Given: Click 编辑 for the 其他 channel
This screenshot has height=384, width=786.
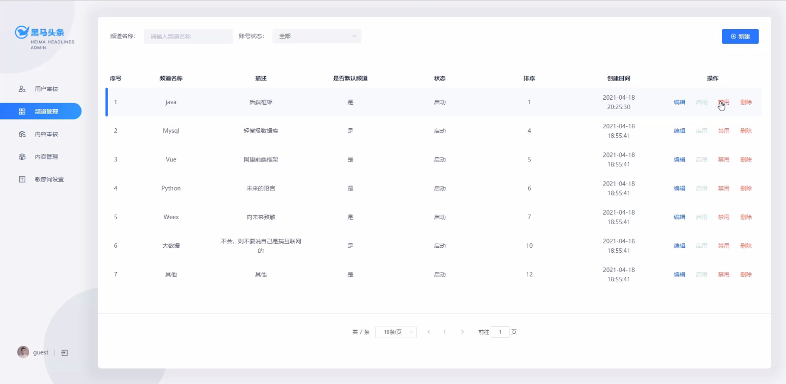Looking at the screenshot, I should (x=679, y=274).
